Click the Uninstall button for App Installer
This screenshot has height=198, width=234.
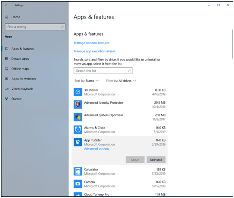pos(156,160)
